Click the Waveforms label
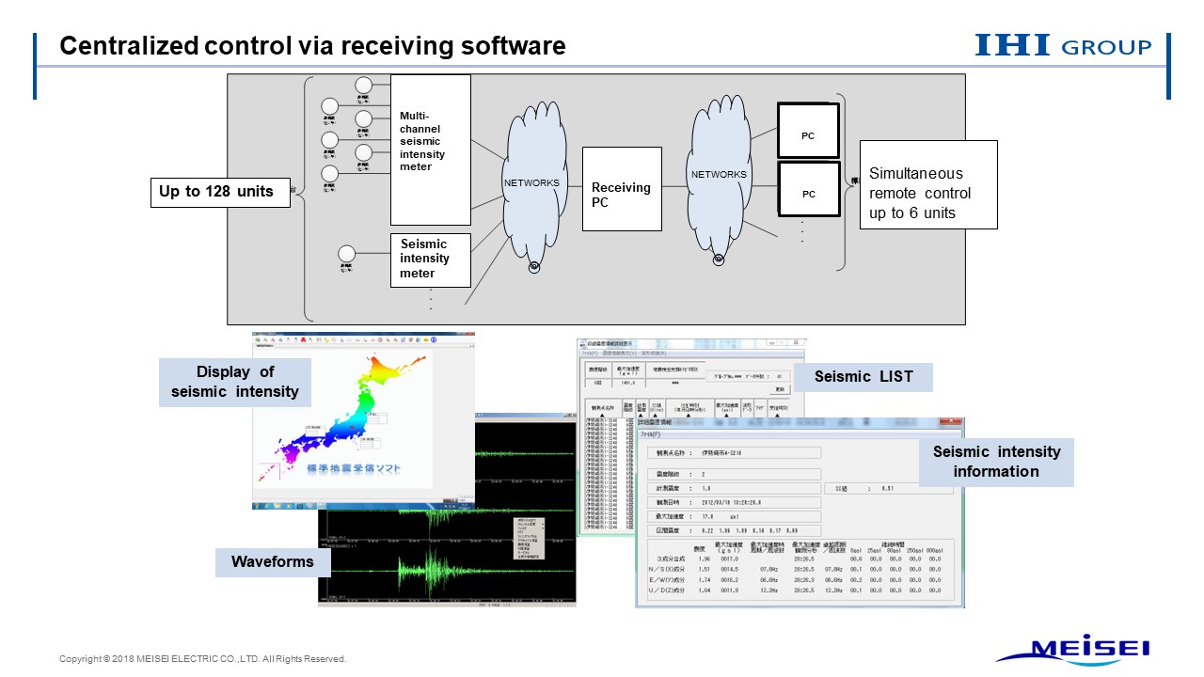Image resolution: width=1204 pixels, height=677 pixels. (x=272, y=562)
